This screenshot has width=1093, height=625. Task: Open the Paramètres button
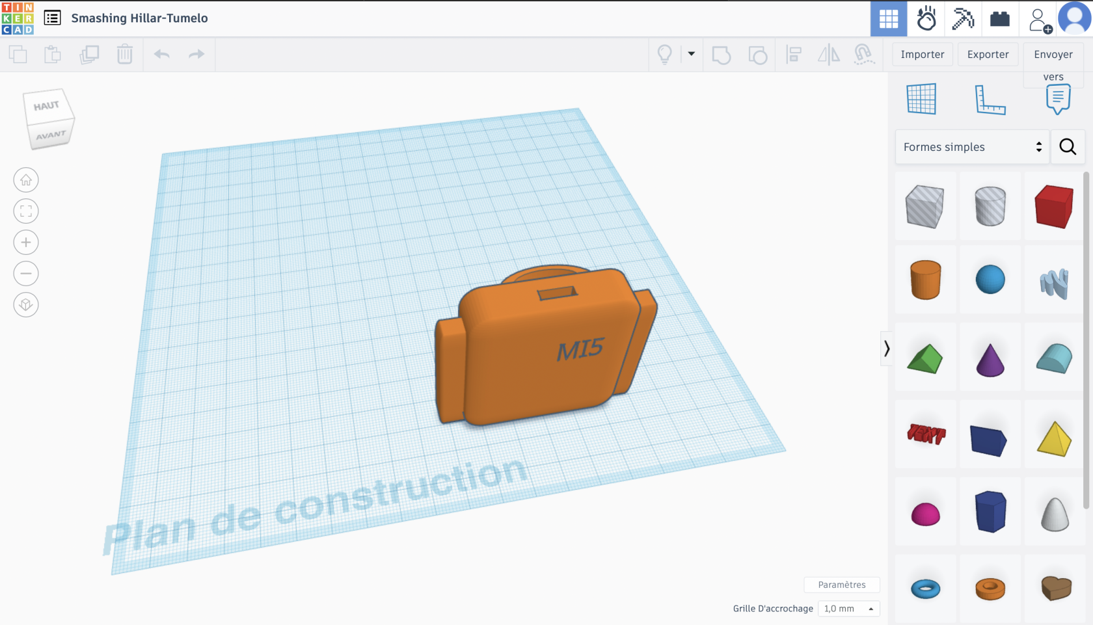[x=842, y=585]
